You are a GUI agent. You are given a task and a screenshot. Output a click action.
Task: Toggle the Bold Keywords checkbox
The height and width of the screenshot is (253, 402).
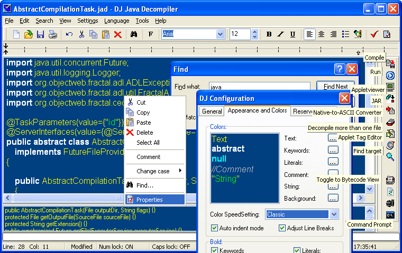214,250
